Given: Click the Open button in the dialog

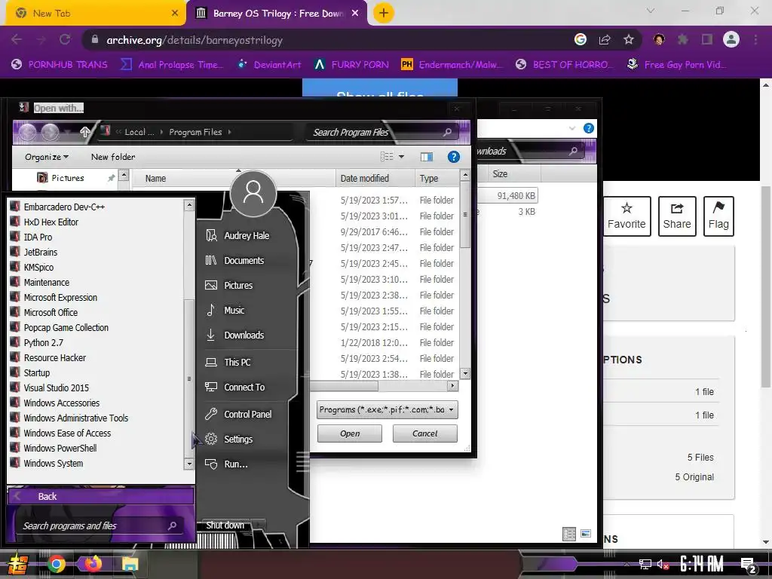Looking at the screenshot, I should 350,433.
